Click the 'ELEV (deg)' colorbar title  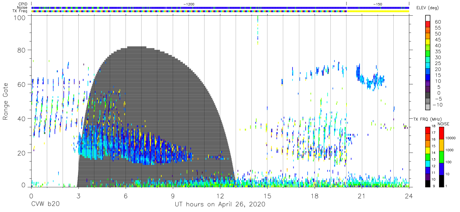click(x=428, y=8)
